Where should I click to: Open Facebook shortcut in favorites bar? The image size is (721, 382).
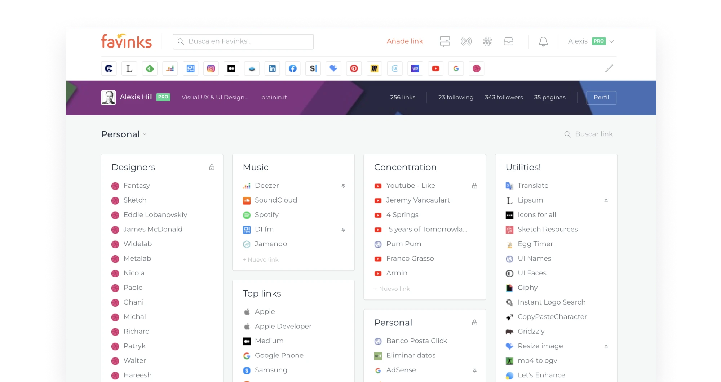[x=293, y=68]
